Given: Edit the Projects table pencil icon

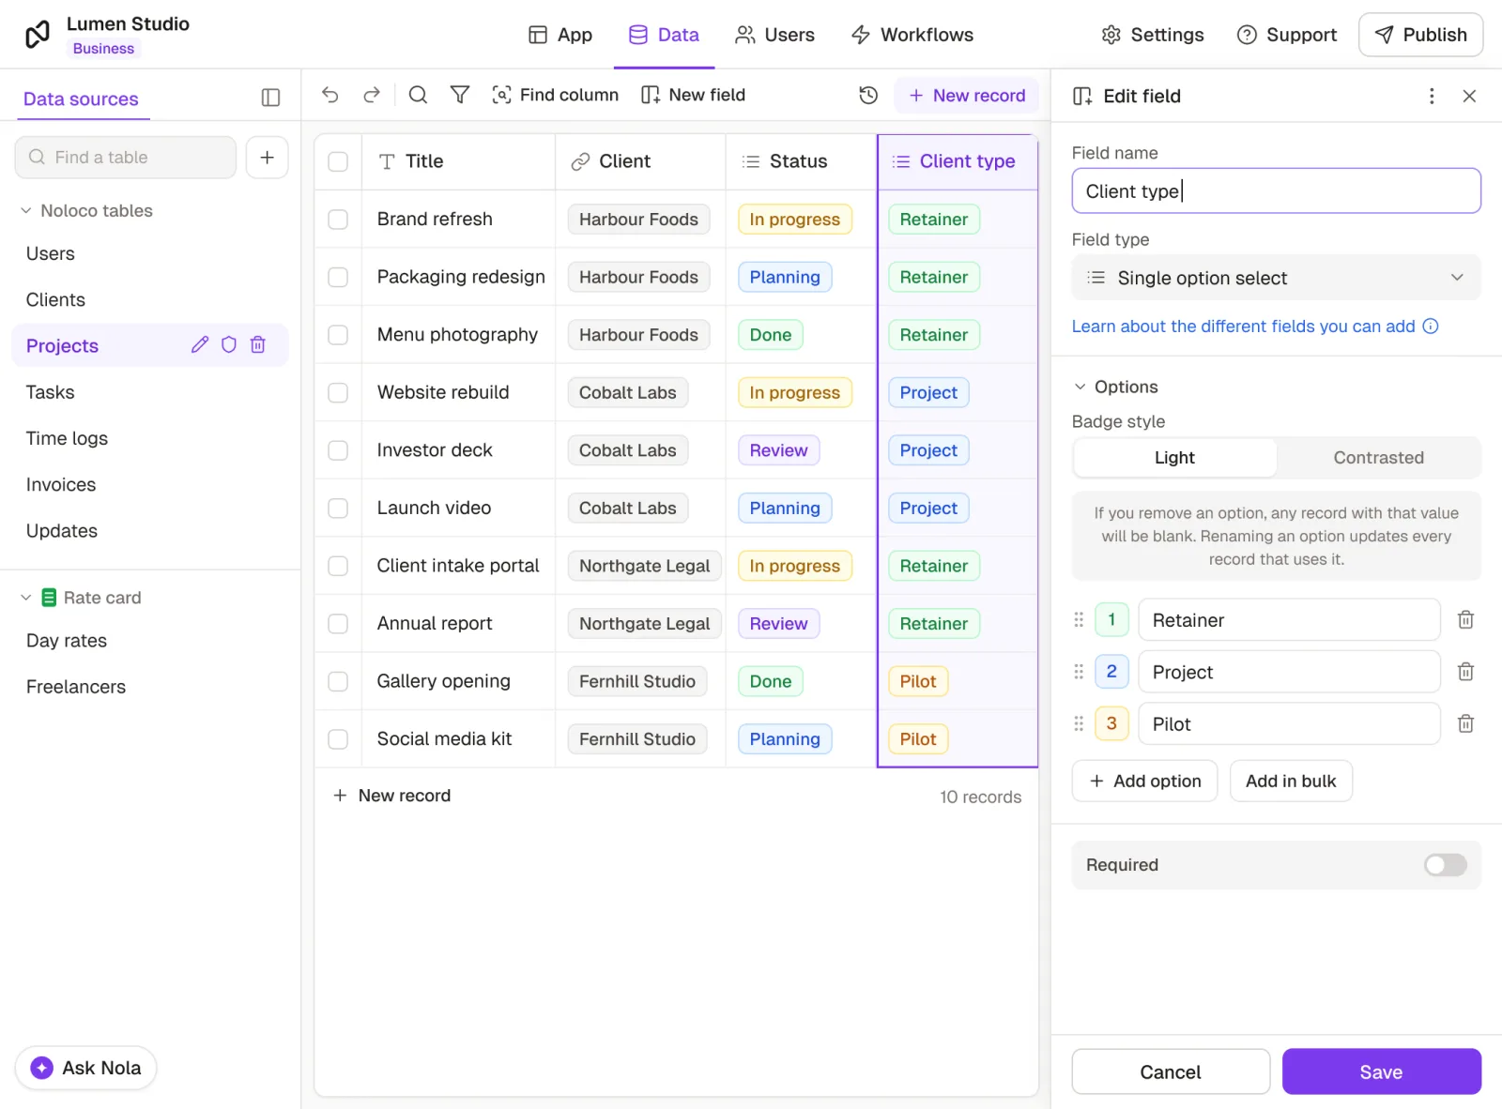Looking at the screenshot, I should click(x=200, y=344).
